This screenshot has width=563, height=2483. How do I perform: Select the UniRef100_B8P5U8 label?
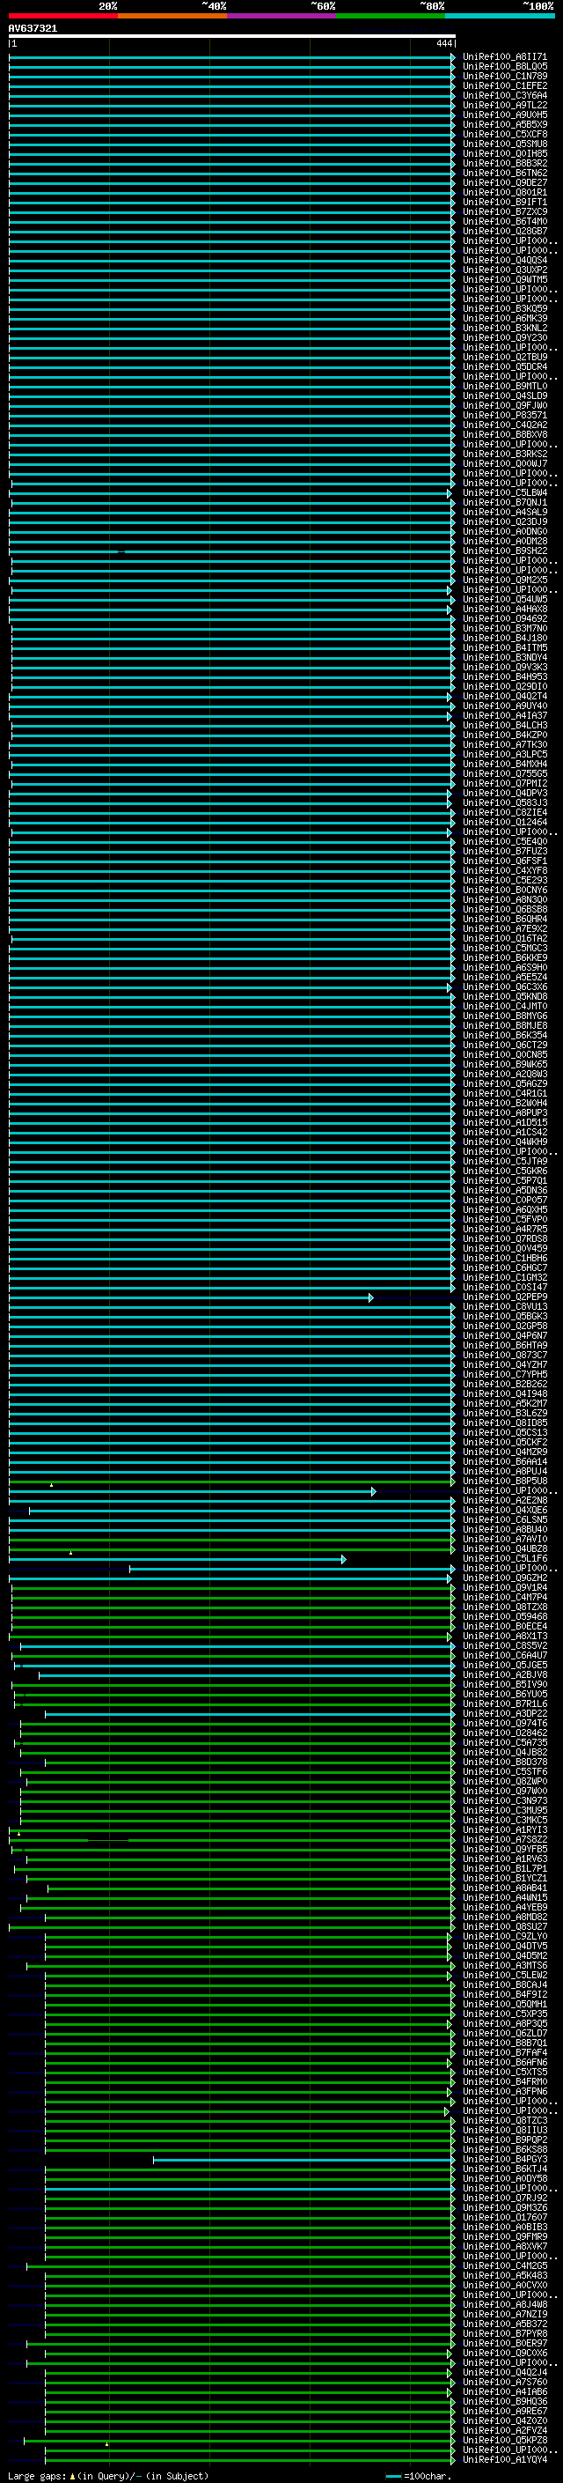tap(505, 1482)
